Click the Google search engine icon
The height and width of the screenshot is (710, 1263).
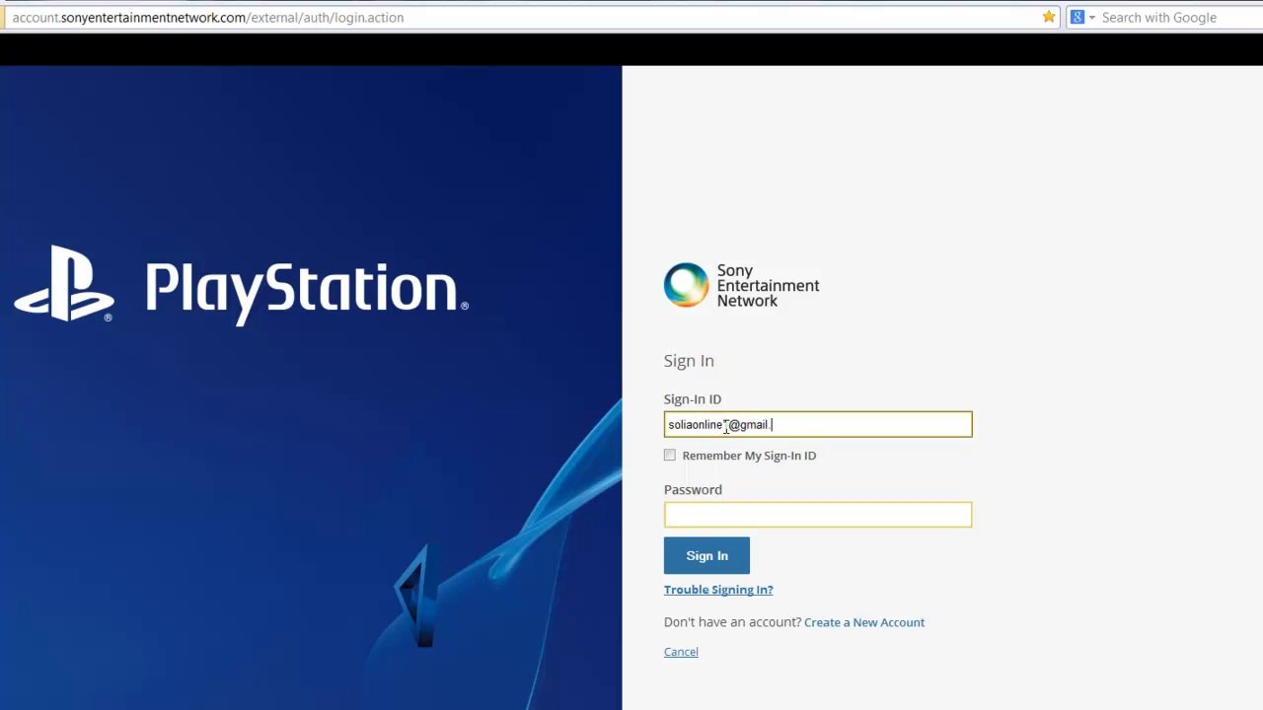[x=1077, y=17]
